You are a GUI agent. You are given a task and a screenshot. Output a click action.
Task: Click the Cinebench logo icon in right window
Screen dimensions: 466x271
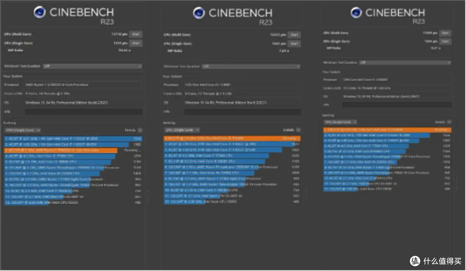click(x=356, y=13)
